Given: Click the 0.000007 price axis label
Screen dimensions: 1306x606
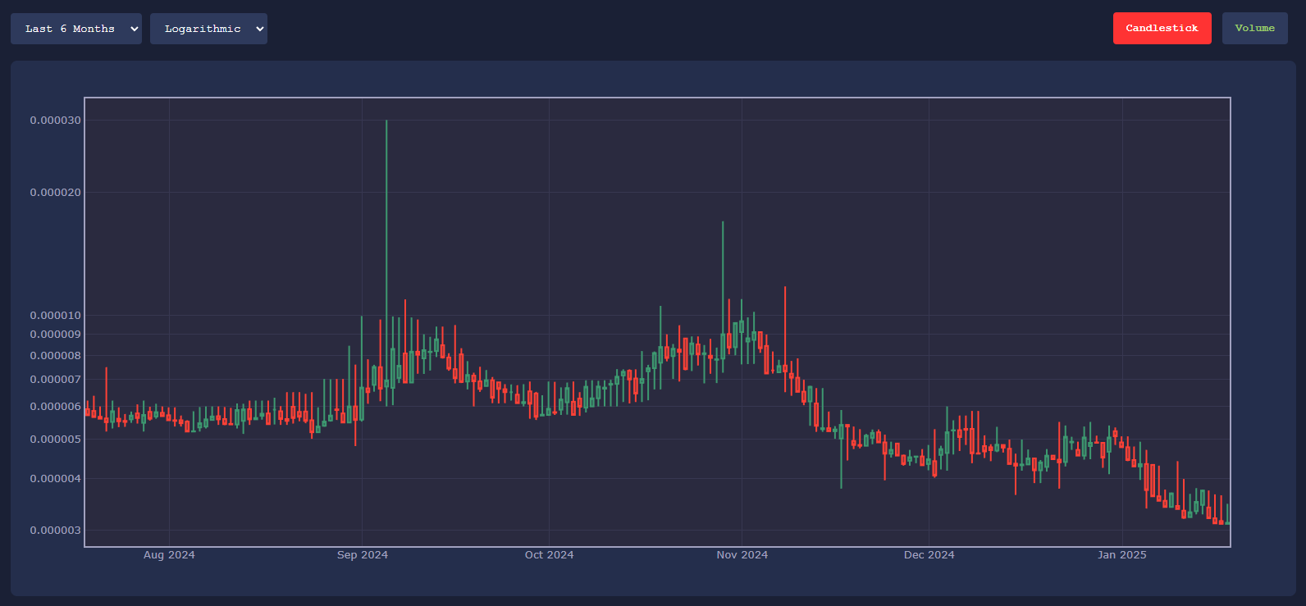Looking at the screenshot, I should pyautogui.click(x=56, y=380).
